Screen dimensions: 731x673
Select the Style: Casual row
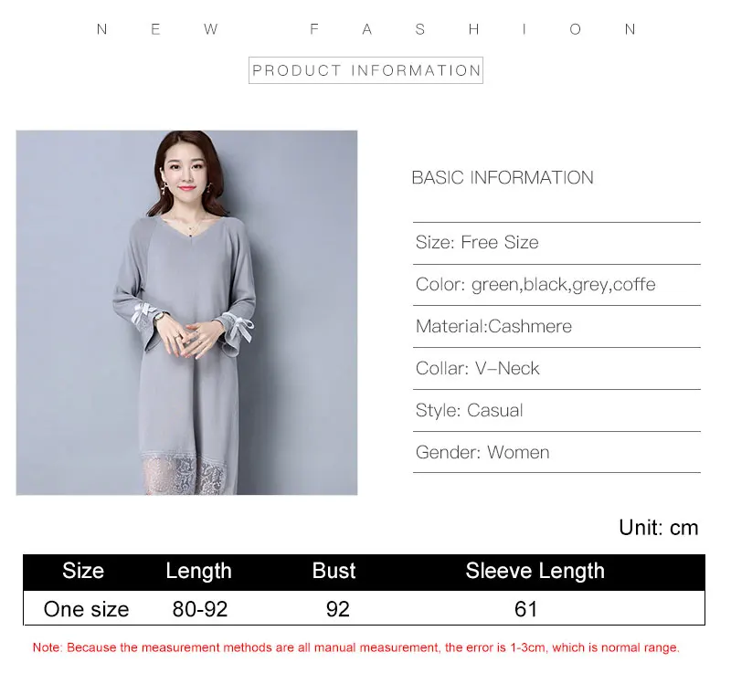(x=556, y=410)
